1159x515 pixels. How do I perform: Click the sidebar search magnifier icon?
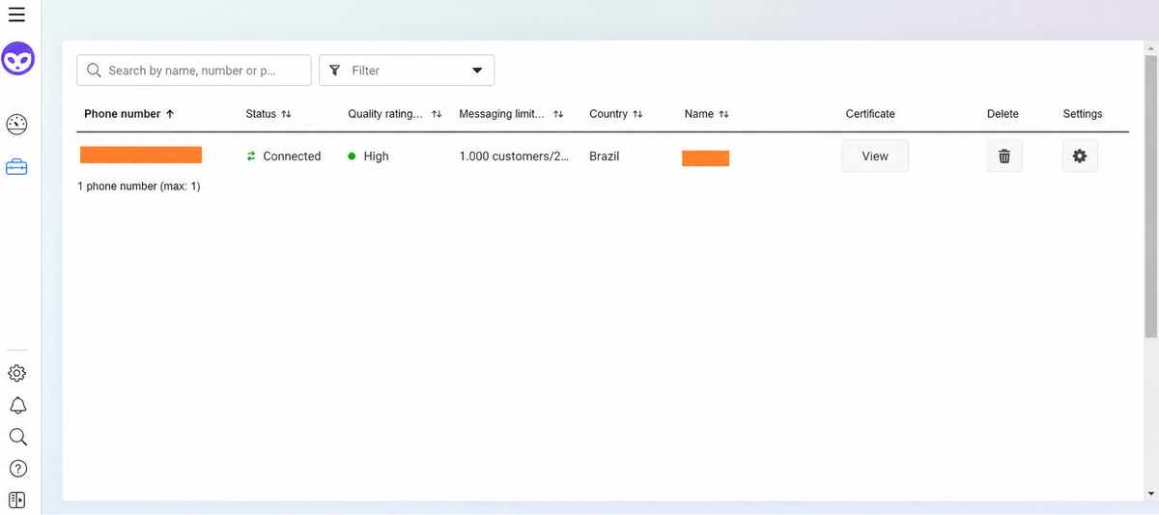point(17,437)
